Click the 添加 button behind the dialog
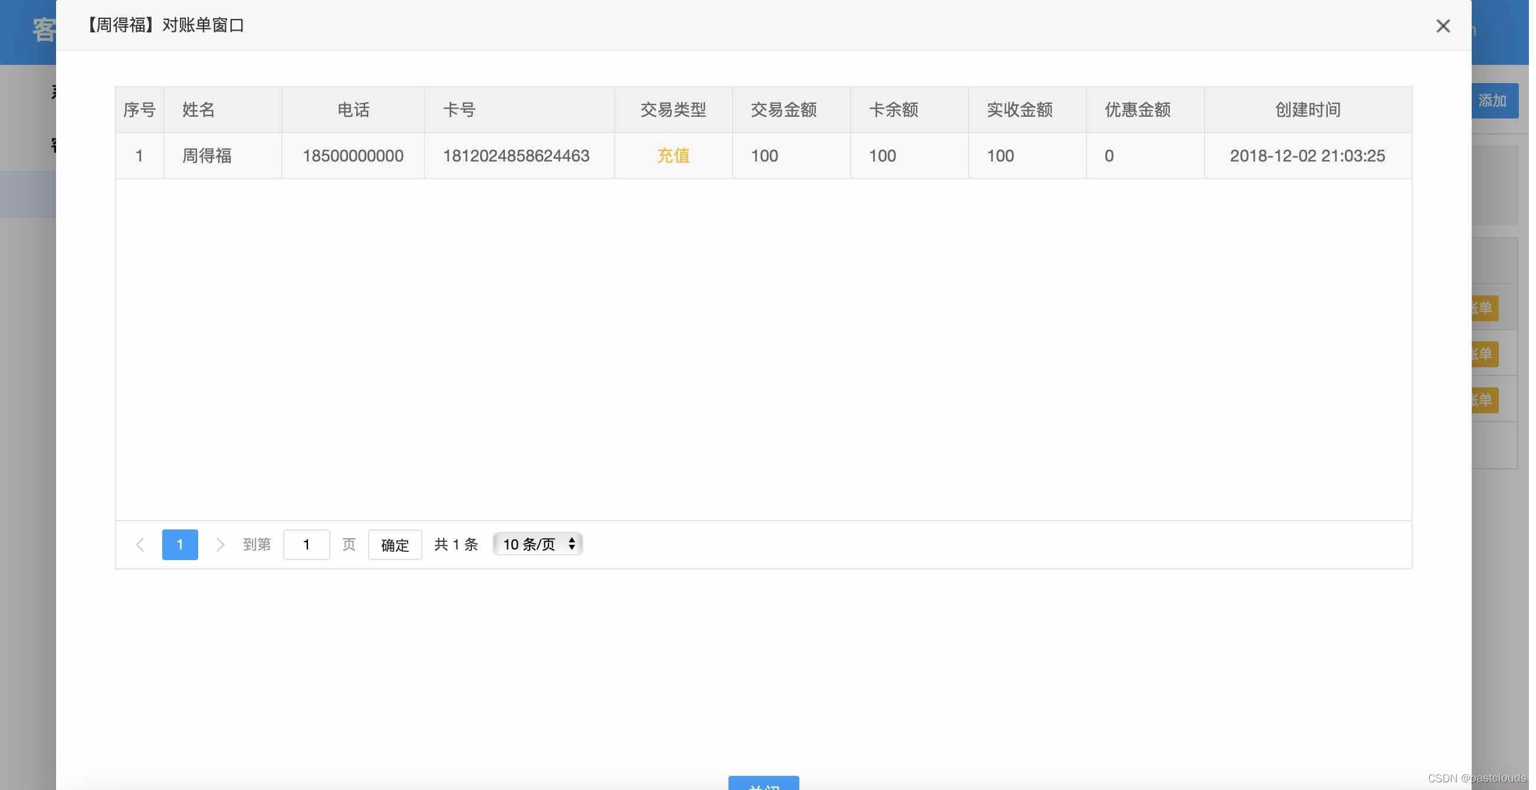The image size is (1536, 790). [1494, 101]
